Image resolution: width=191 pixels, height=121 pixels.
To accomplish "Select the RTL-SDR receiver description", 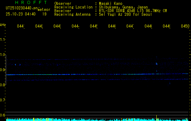I will (133, 11).
